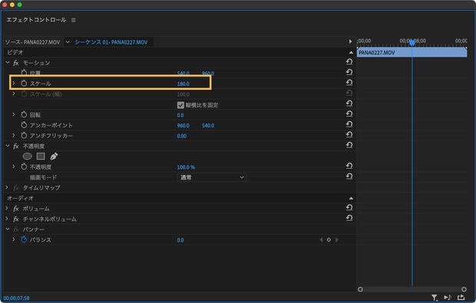Toggle the タイムリマップ fx badge
Screen dimensions: 476x303
(x=16, y=188)
